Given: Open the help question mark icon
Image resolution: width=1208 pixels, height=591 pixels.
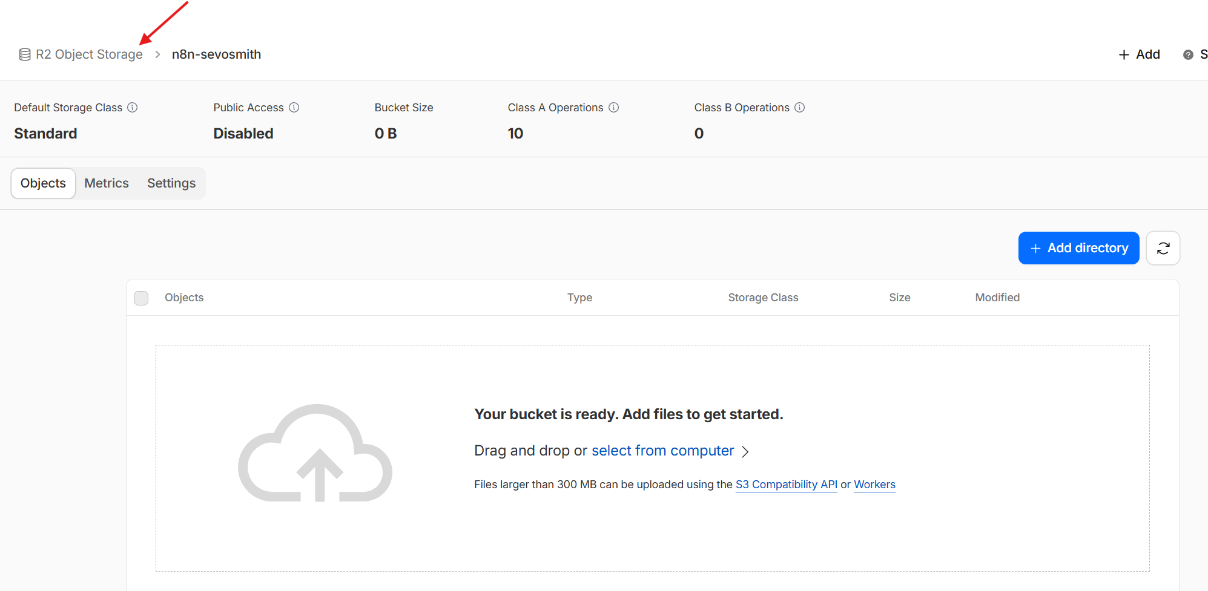Looking at the screenshot, I should (1188, 55).
